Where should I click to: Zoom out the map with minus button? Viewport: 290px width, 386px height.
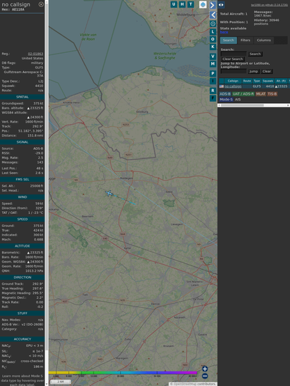pos(205,376)
